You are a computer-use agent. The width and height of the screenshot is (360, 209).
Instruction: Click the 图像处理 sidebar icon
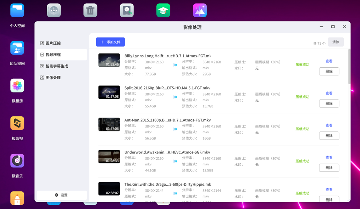point(42,78)
